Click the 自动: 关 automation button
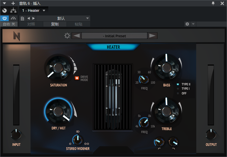227x157 pixels. tap(9, 24)
